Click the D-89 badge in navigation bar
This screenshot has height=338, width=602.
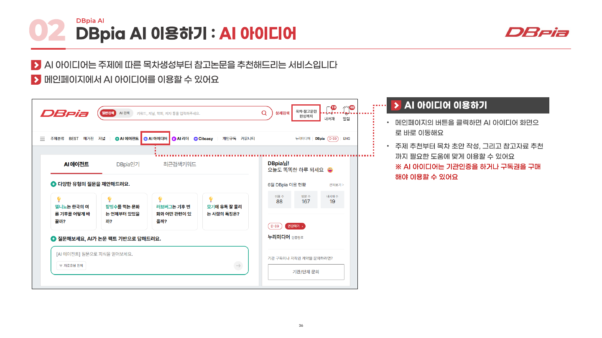pos(333,139)
